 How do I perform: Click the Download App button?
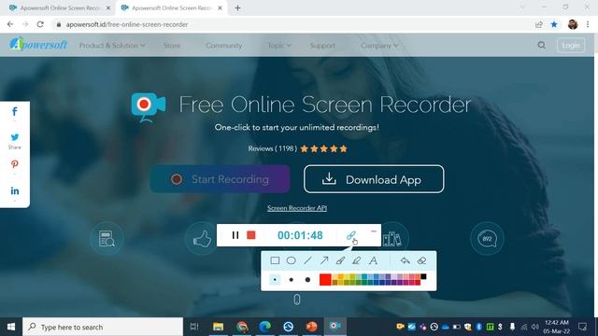[x=374, y=179]
